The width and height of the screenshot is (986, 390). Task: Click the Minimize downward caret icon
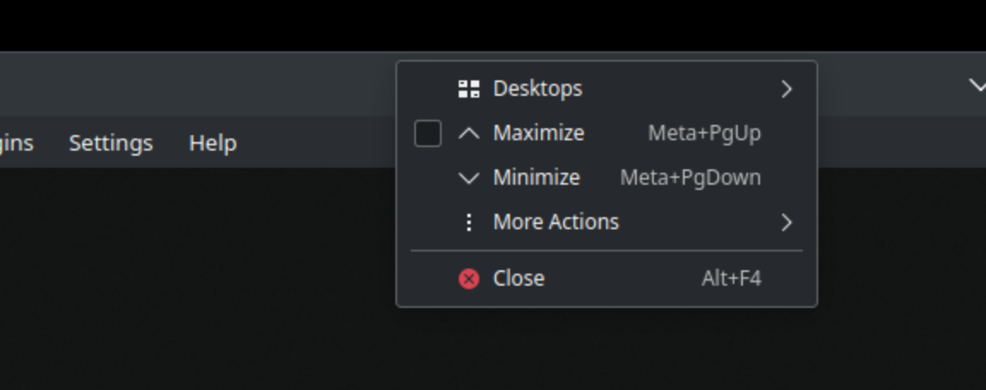click(468, 179)
